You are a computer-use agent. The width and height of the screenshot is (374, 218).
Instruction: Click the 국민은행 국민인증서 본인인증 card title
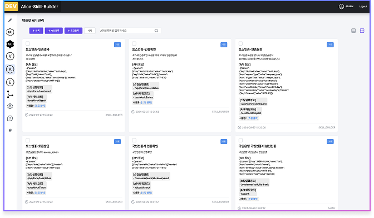click(x=257, y=146)
